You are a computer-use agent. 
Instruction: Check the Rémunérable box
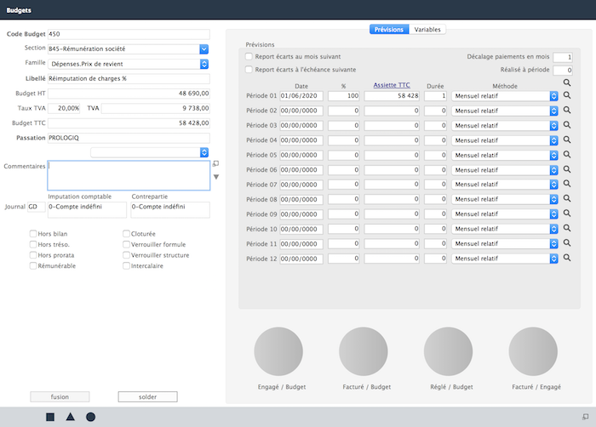tap(33, 265)
